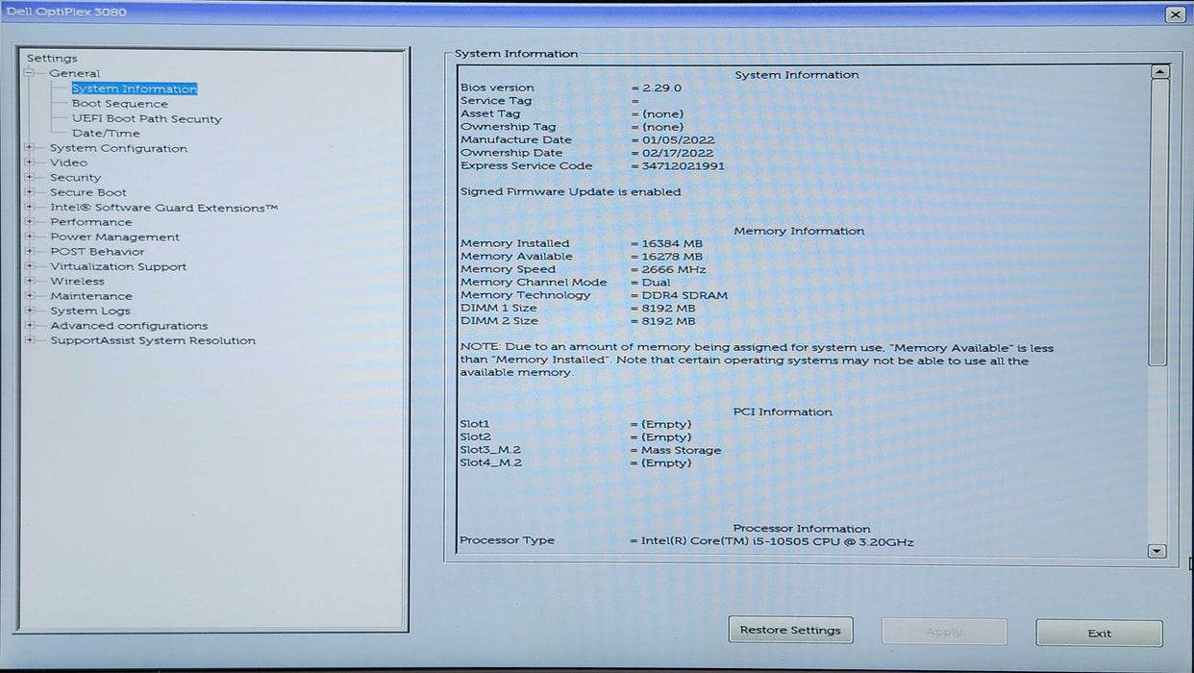
Task: Select SupportAssist System Resolution label
Action: click(x=153, y=340)
